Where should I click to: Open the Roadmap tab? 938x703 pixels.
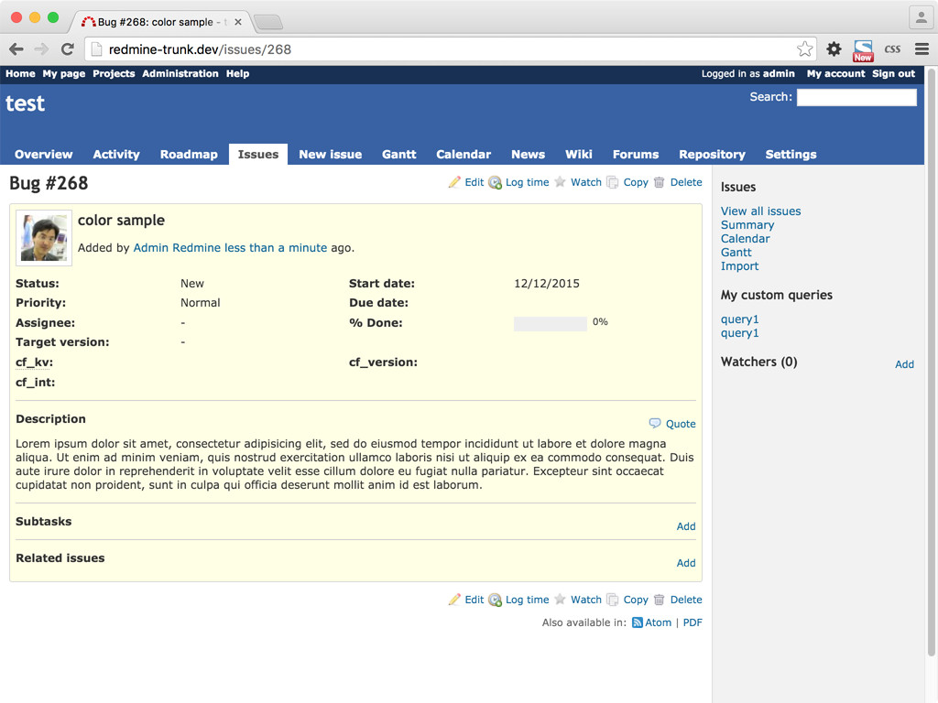[189, 155]
